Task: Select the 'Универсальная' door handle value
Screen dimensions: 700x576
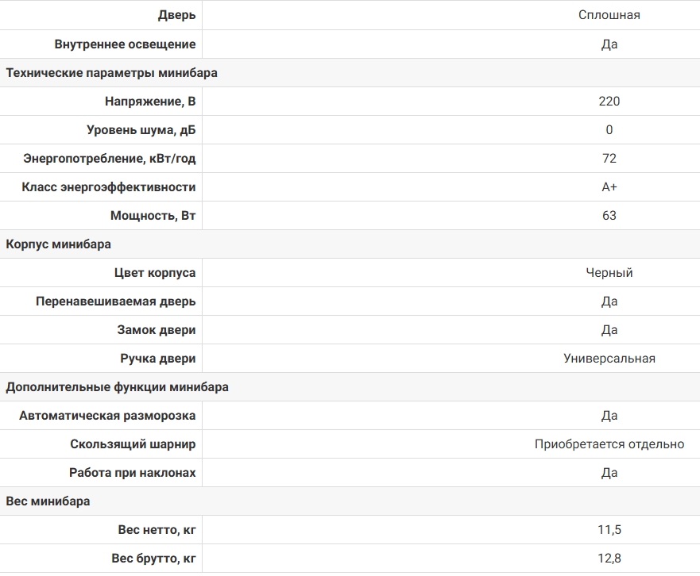Action: point(609,359)
